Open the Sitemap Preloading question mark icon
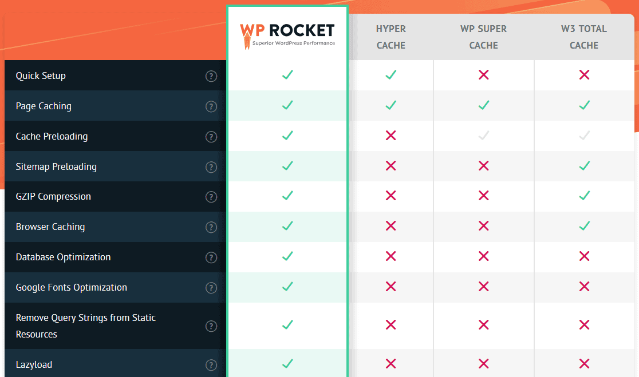The image size is (639, 377). (x=211, y=167)
